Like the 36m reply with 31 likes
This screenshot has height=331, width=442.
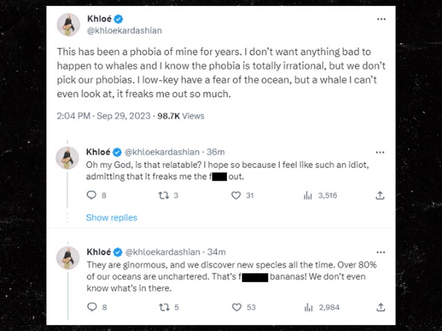click(236, 195)
